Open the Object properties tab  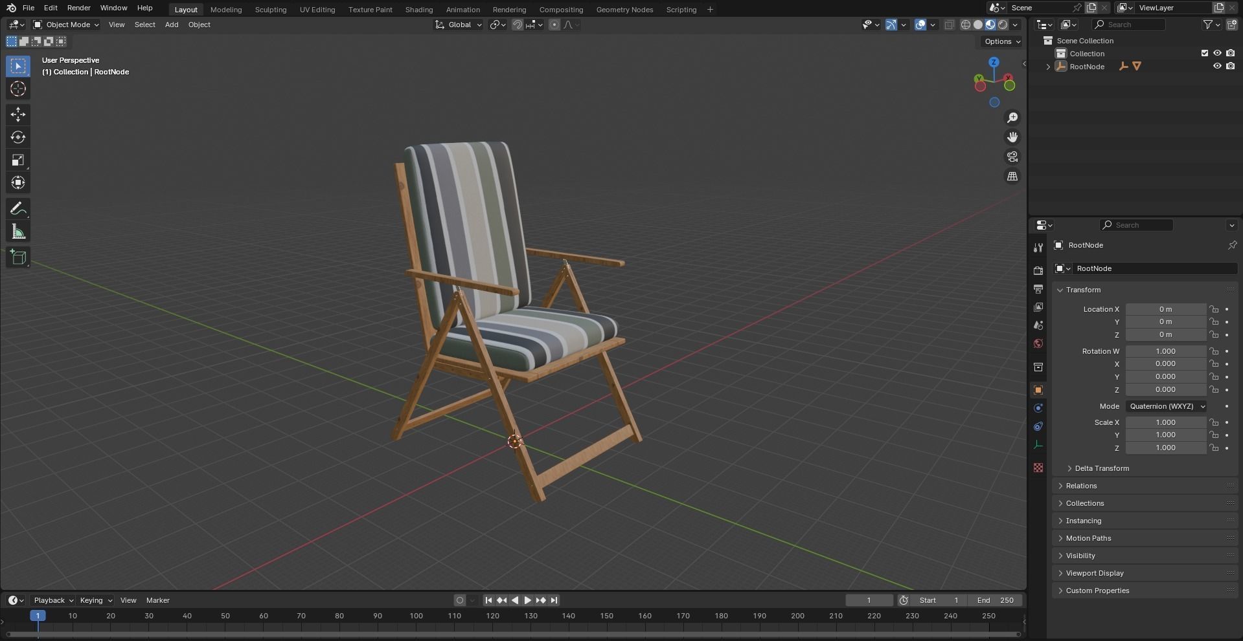(1038, 390)
